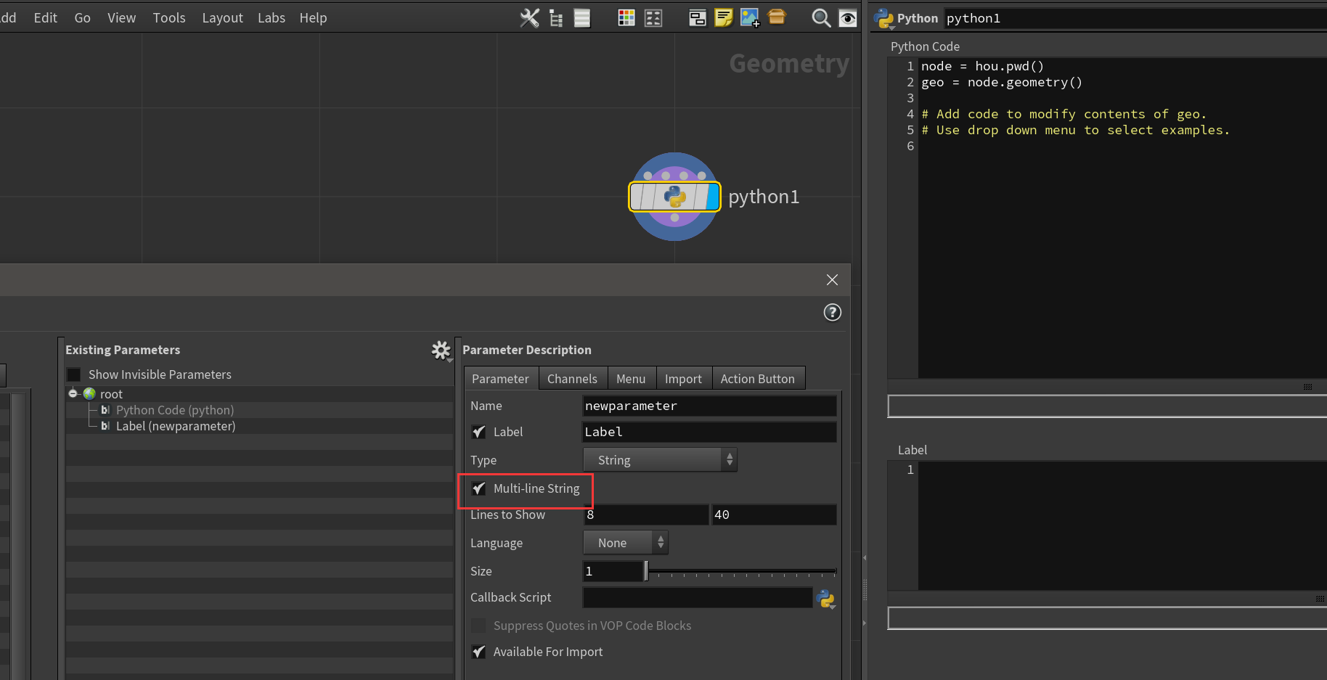Open the Help menu
Image resolution: width=1327 pixels, height=680 pixels.
(x=313, y=18)
